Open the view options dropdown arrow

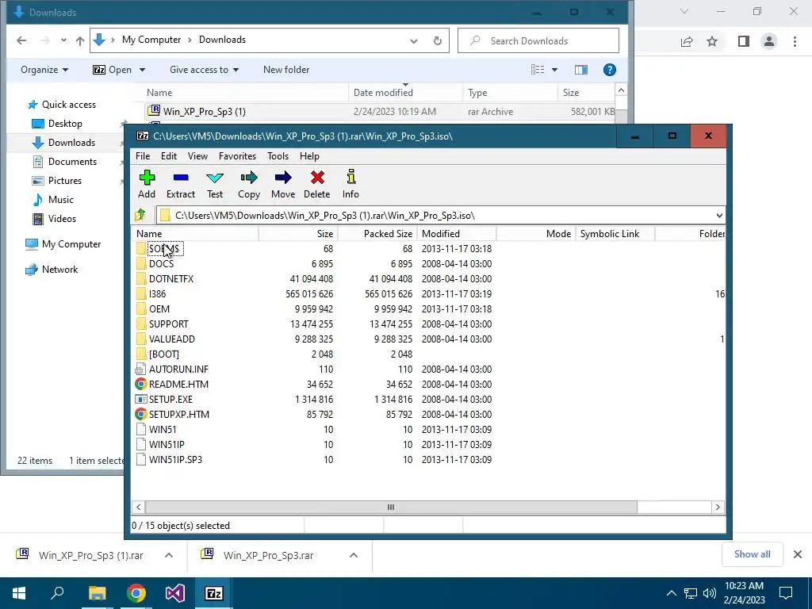click(x=554, y=70)
